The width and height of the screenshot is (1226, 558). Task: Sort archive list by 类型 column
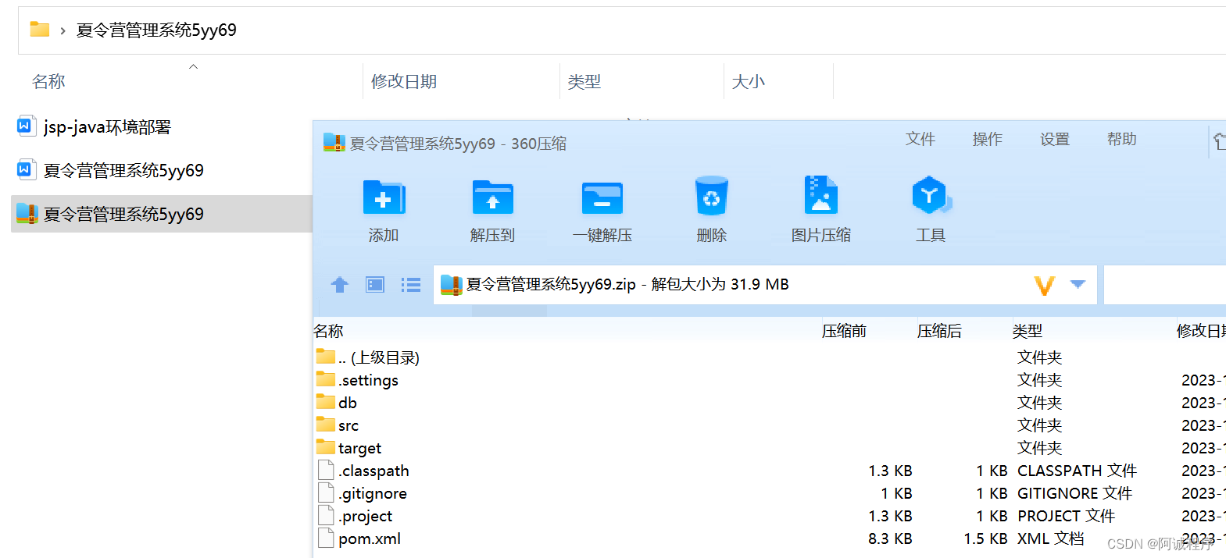coord(1028,331)
